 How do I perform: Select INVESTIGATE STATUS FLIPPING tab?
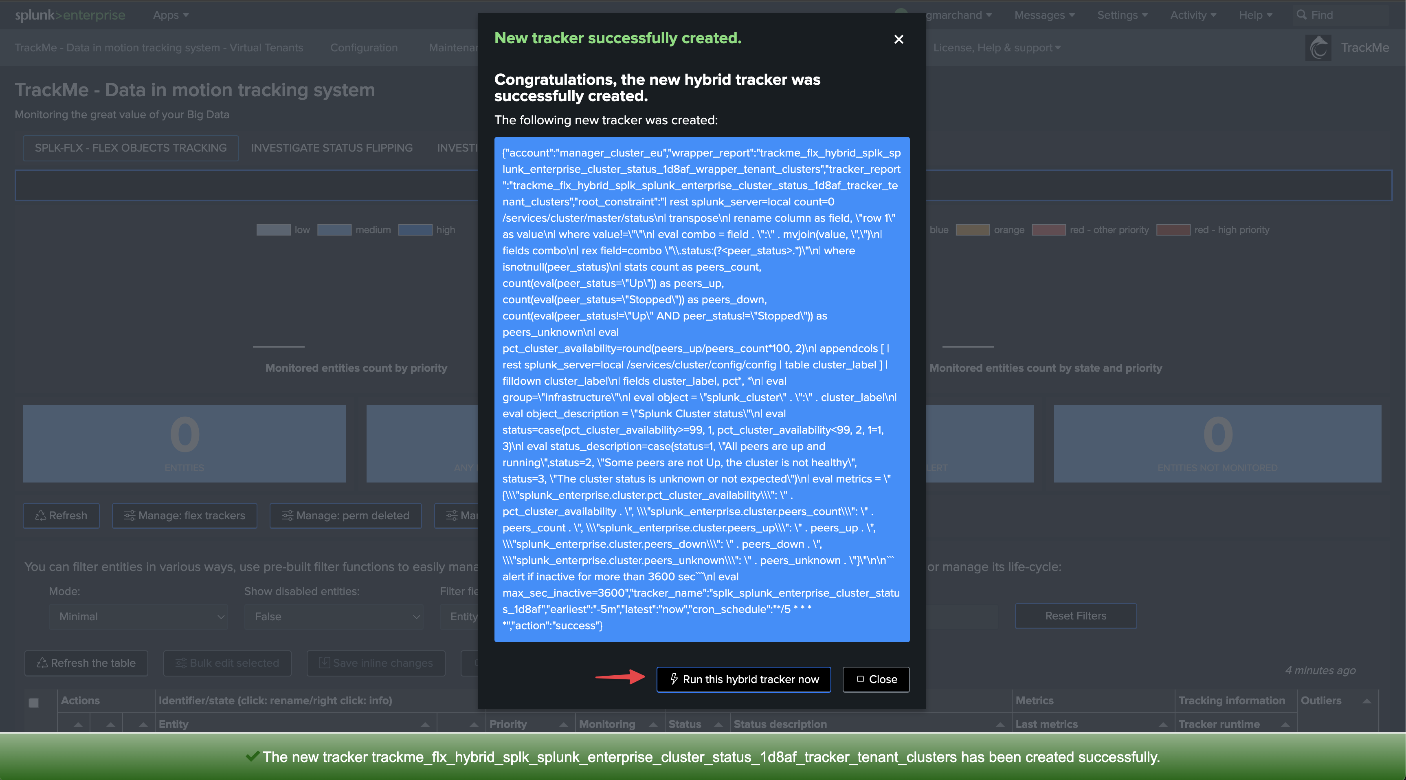point(332,148)
